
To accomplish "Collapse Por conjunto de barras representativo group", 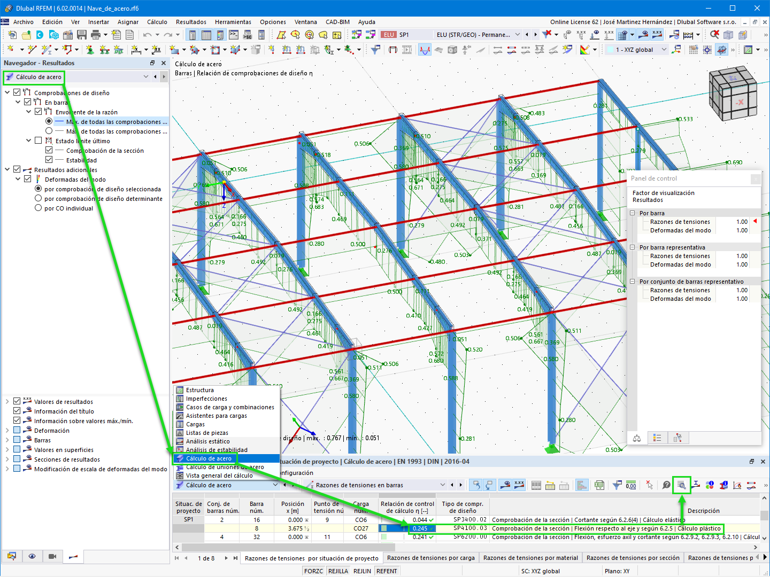I will [632, 281].
